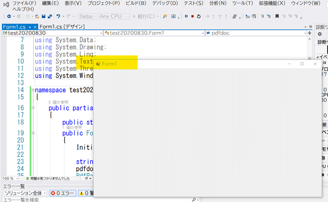Screen dimensions: 328x202
Task: Click the 3 個の参照 CodeLens link
Action: pos(58,103)
